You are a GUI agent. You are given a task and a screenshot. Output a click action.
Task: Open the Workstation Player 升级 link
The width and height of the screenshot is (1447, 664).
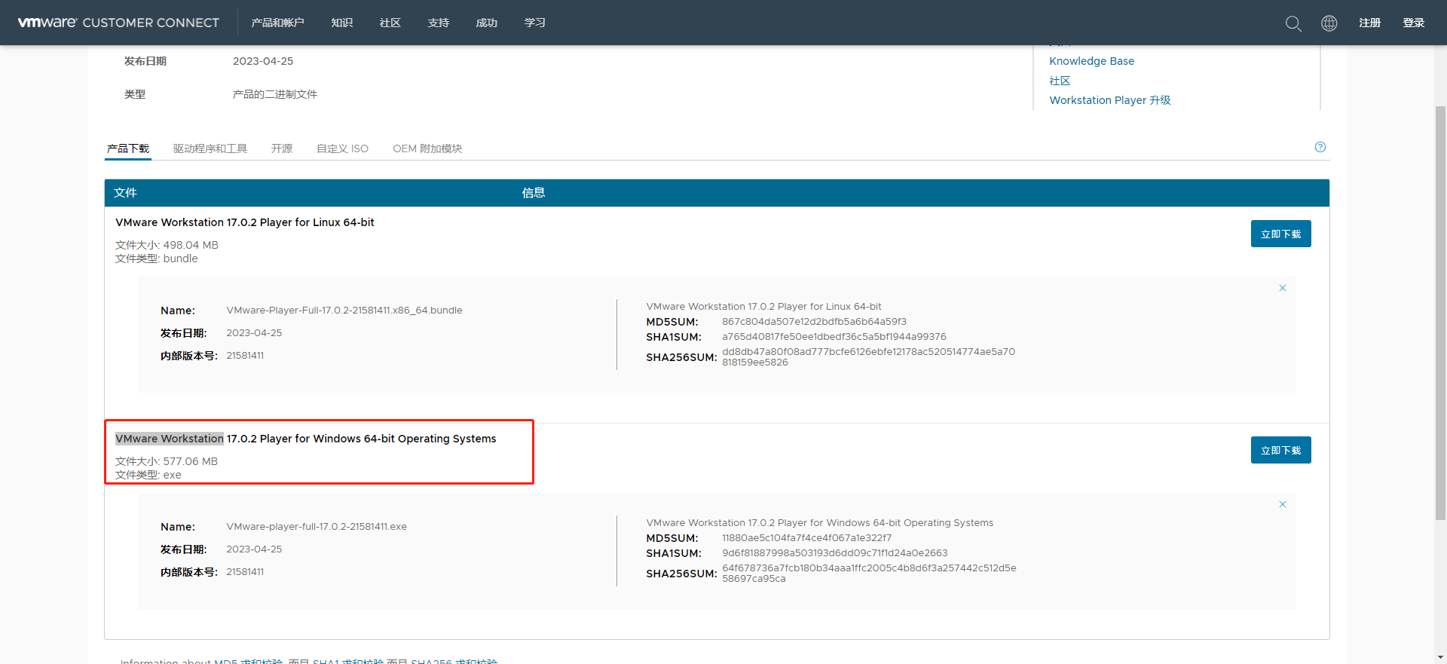(1110, 100)
